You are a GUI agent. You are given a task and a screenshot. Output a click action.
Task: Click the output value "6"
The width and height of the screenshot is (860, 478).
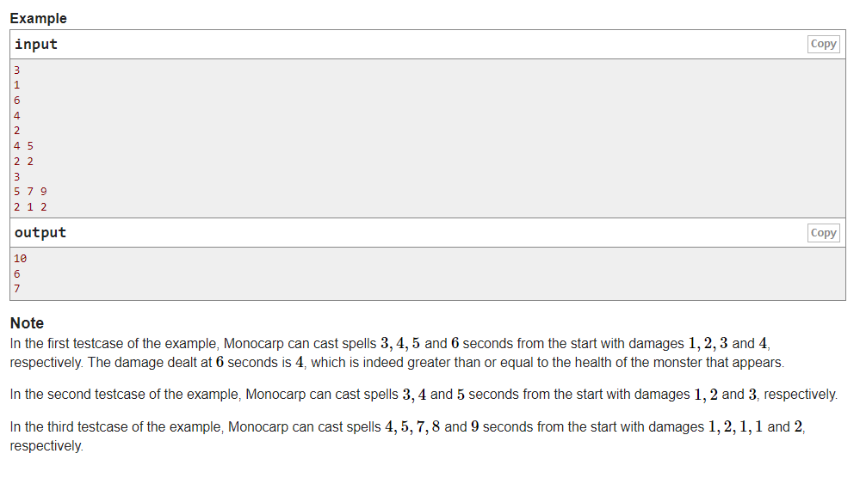[17, 273]
